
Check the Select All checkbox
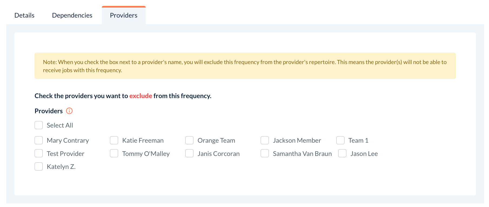(39, 125)
